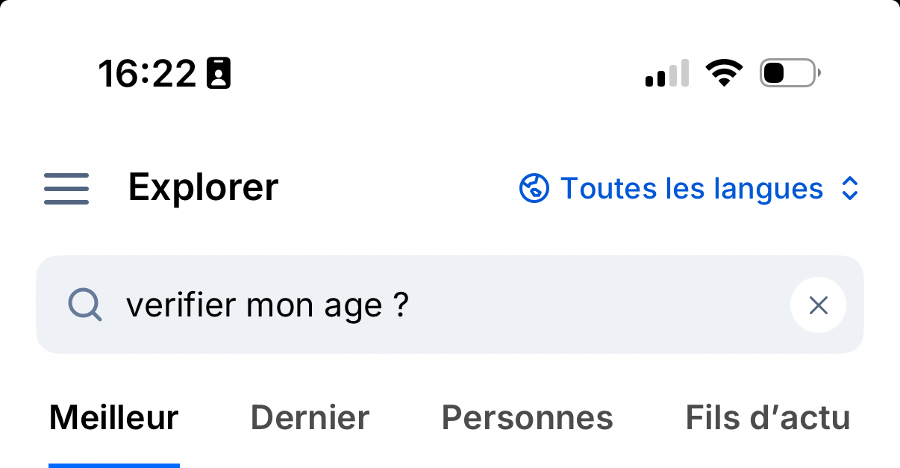The height and width of the screenshot is (468, 900).
Task: Click the "Explorer" page title
Action: point(203,187)
